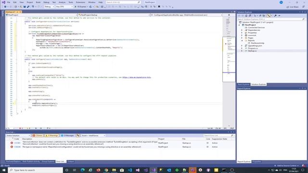
Task: Open the Entire Solution scope dropdown
Action: point(18,136)
